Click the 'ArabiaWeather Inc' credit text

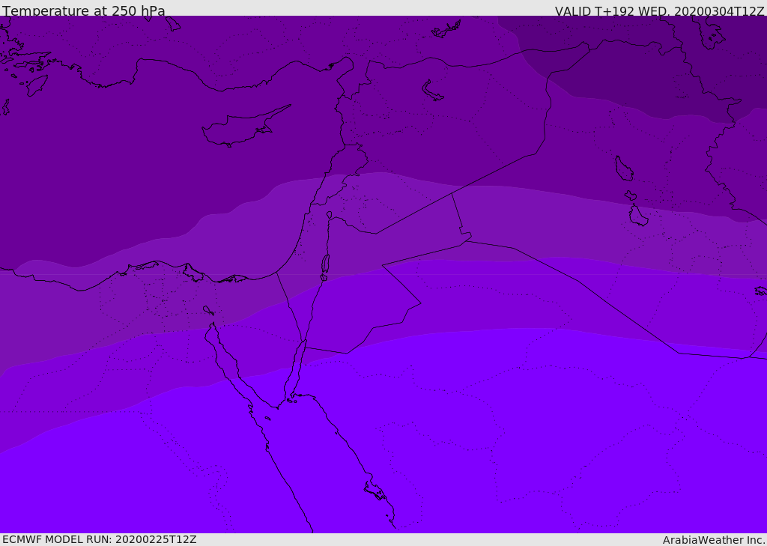[713, 540]
